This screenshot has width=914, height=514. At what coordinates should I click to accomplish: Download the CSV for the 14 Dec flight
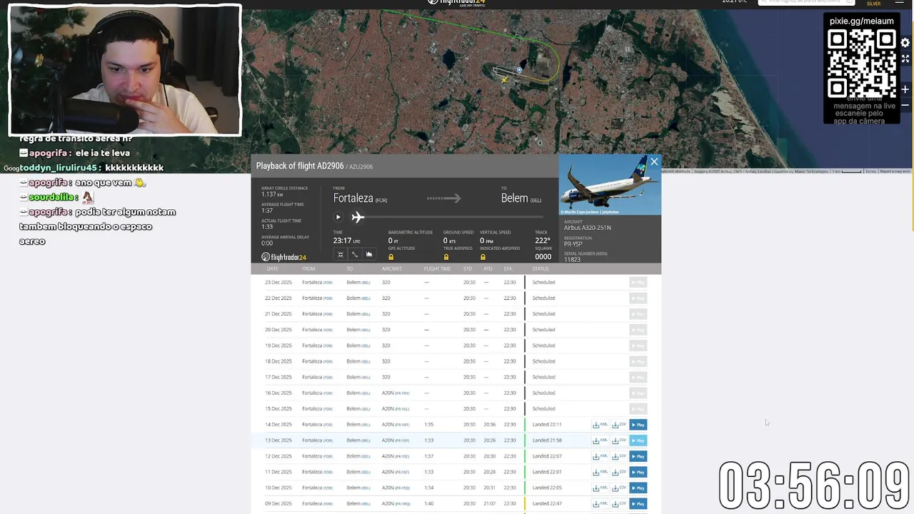click(x=619, y=425)
